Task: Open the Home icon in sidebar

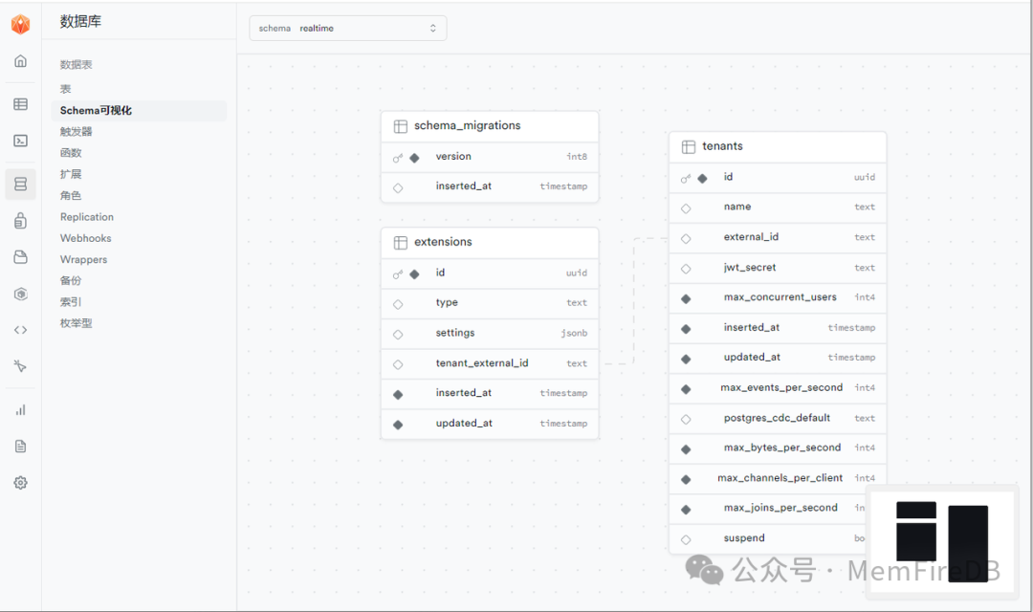Action: 20,61
